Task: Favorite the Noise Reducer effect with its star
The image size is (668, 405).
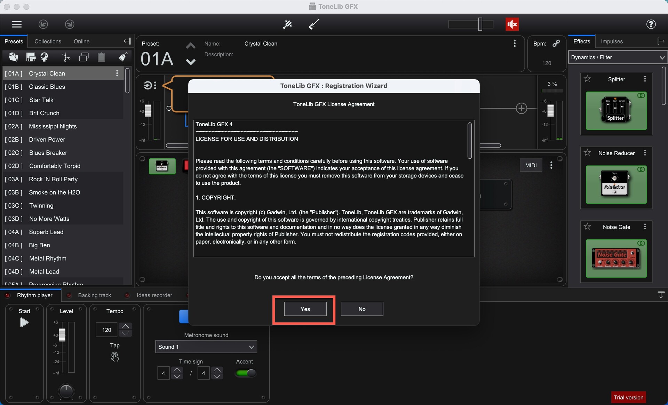Action: pyautogui.click(x=587, y=153)
